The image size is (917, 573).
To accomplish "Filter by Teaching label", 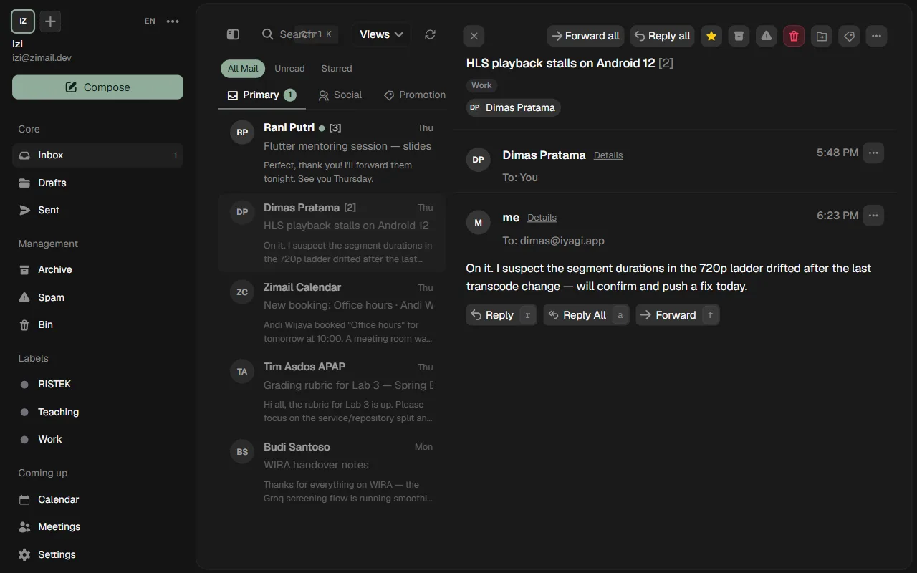I will (97, 412).
